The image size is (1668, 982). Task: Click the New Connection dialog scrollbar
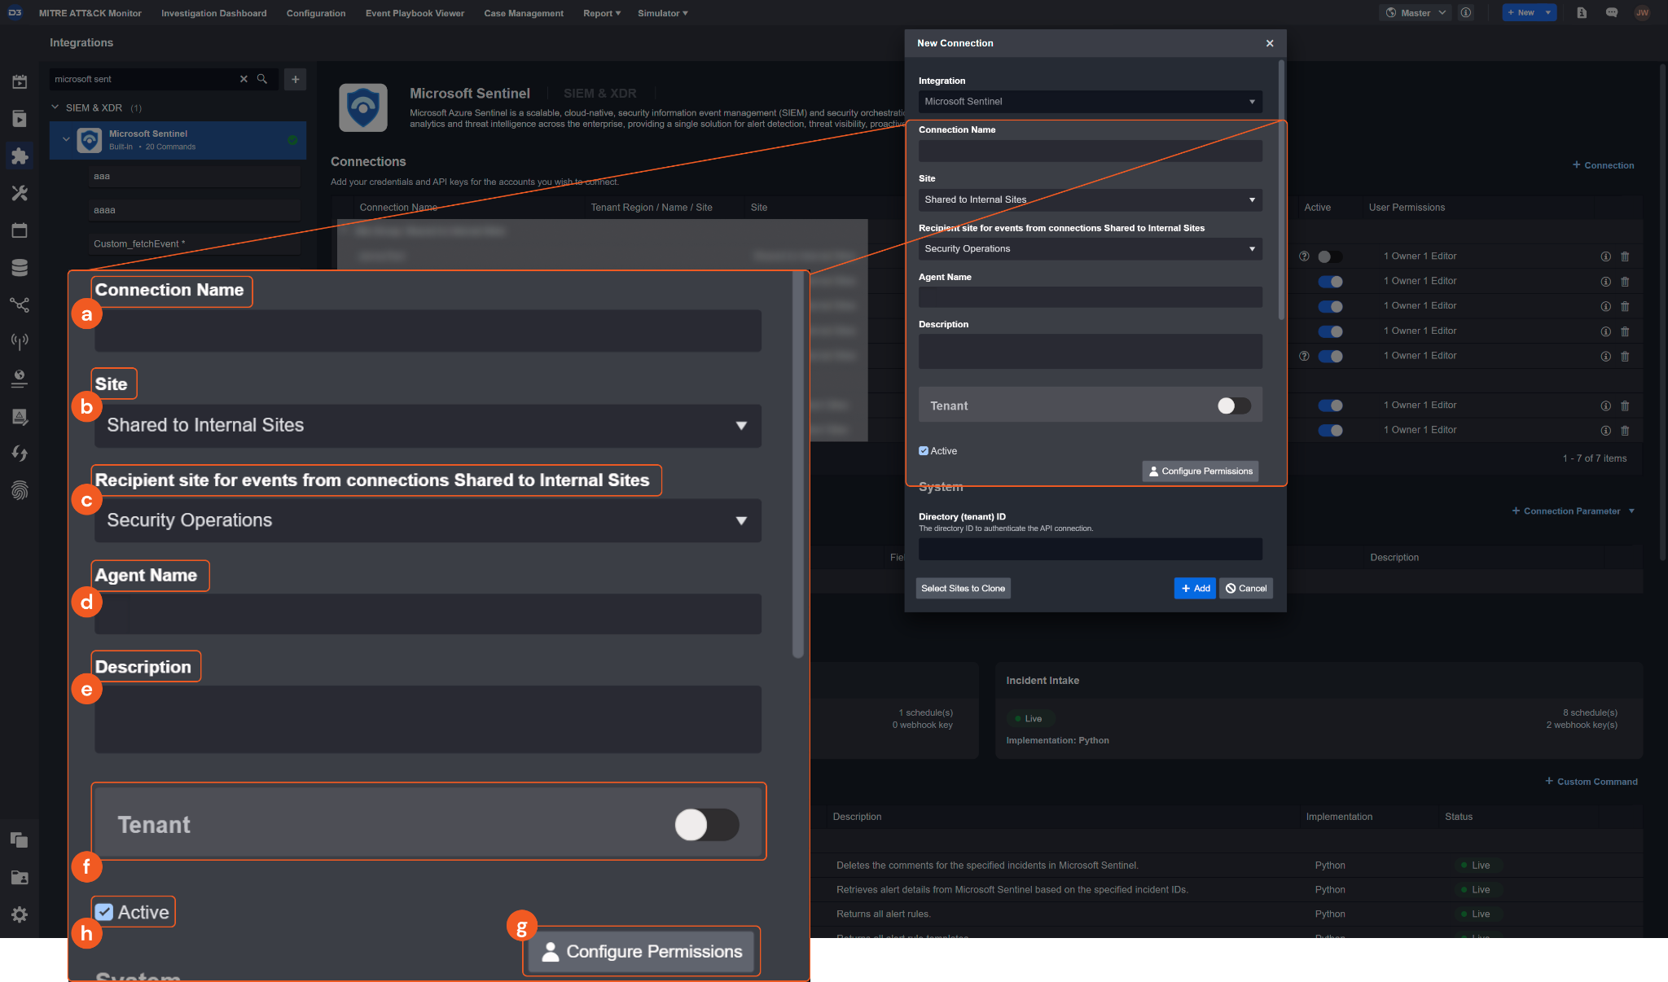[1280, 187]
